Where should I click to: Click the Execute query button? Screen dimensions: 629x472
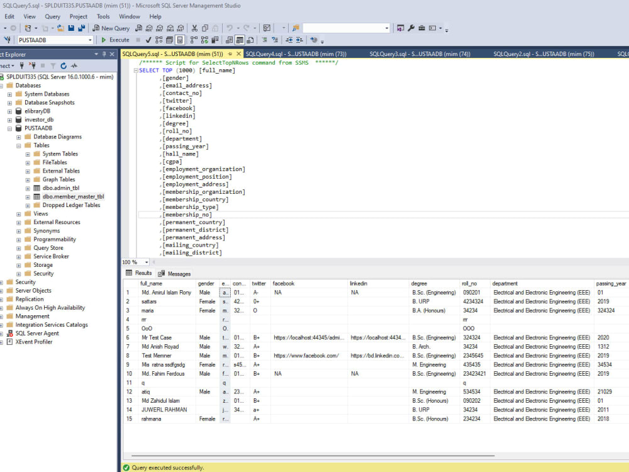coord(116,40)
